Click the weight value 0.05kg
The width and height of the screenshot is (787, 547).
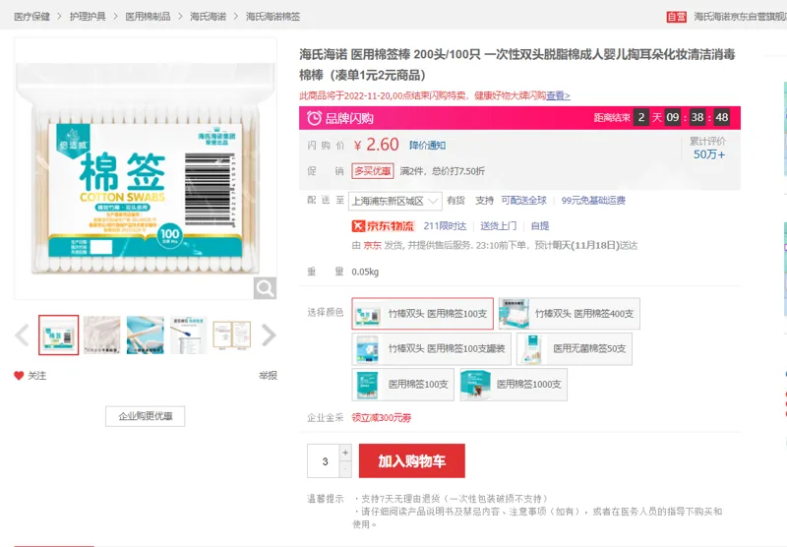coord(365,272)
